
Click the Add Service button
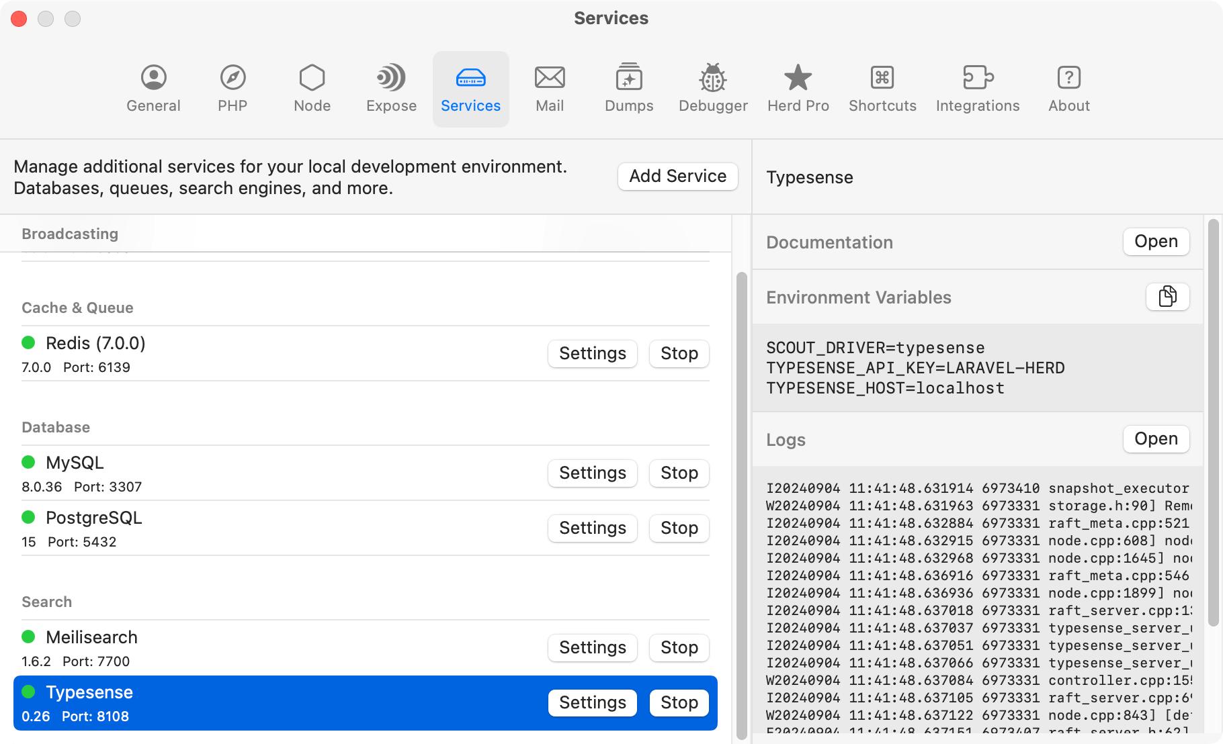[x=677, y=176]
